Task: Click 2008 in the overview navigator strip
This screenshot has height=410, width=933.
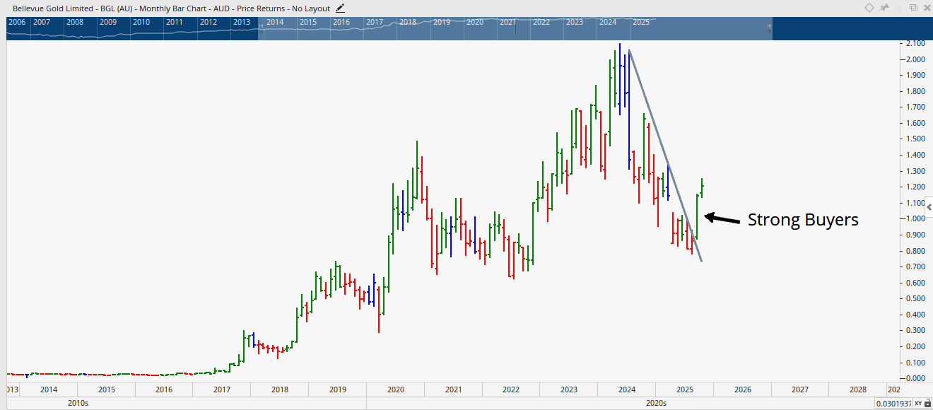Action: coord(75,22)
